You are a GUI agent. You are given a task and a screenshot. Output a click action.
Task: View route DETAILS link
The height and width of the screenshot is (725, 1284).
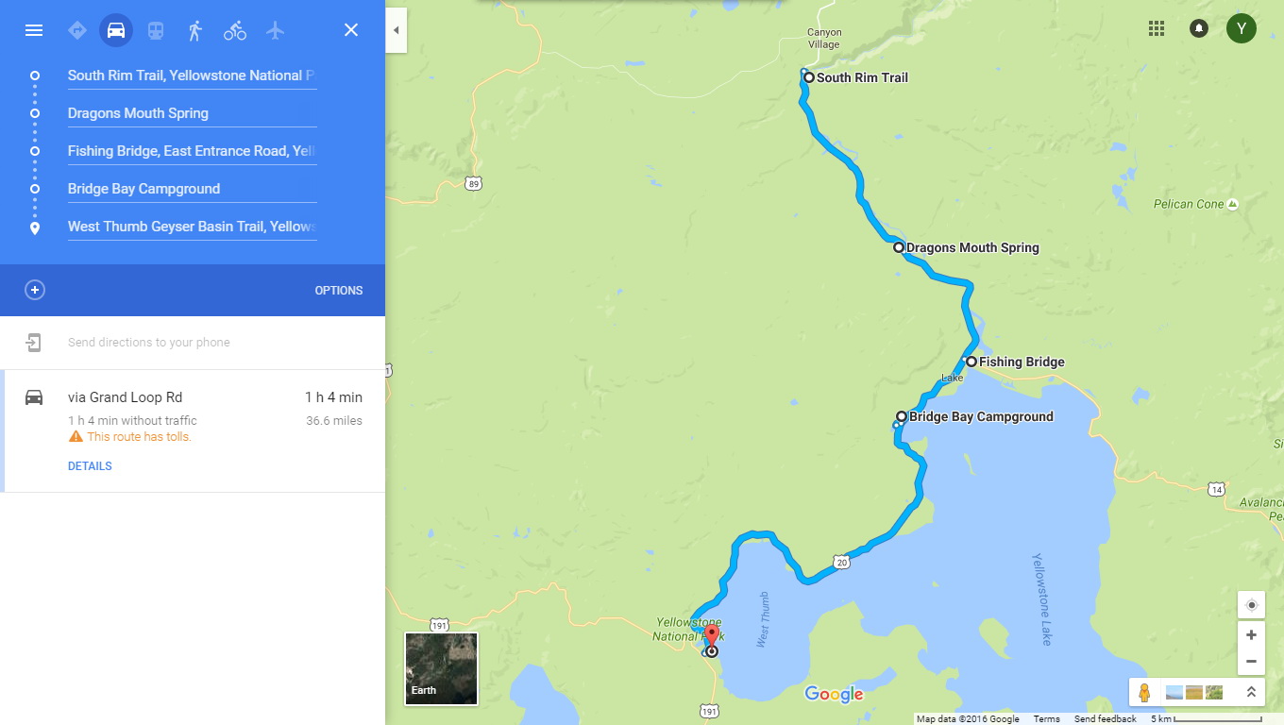click(x=90, y=466)
